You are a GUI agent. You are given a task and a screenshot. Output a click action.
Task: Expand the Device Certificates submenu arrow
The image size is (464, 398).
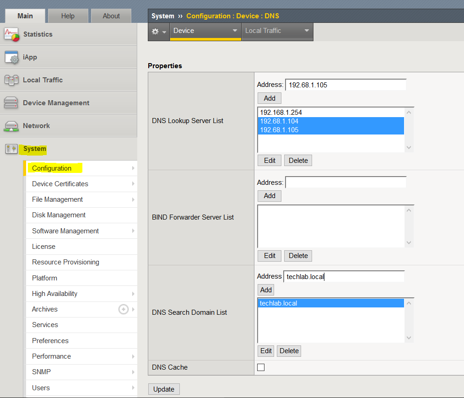133,184
